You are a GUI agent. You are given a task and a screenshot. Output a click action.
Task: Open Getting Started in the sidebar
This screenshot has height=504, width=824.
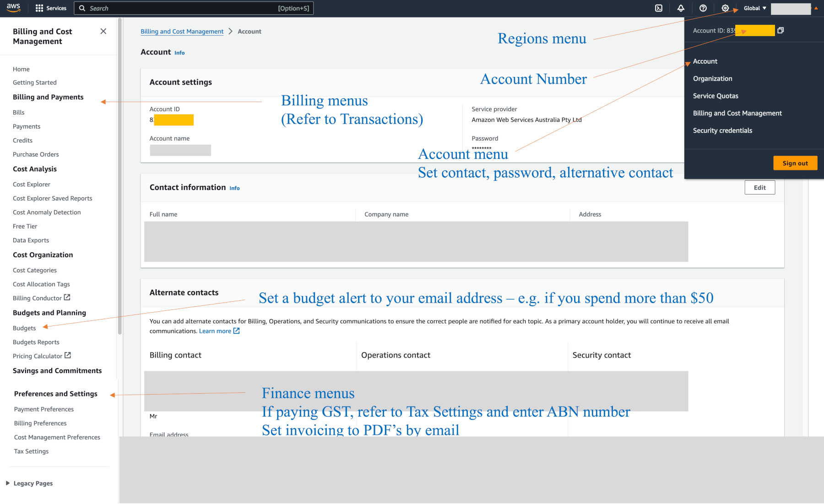(35, 82)
